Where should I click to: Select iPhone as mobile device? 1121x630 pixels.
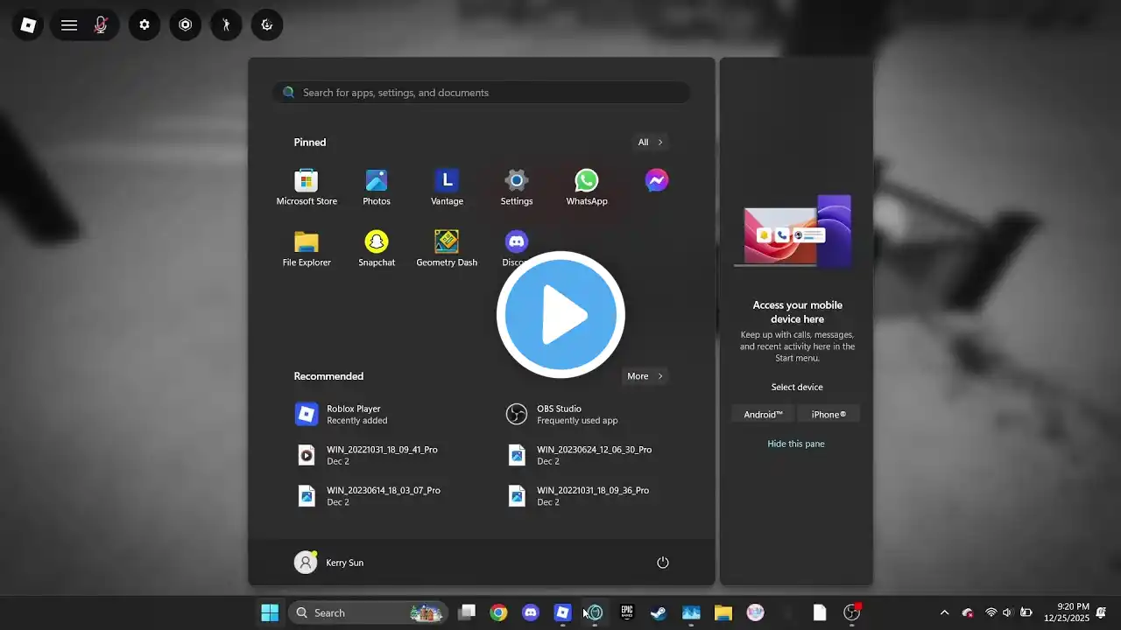click(x=828, y=414)
